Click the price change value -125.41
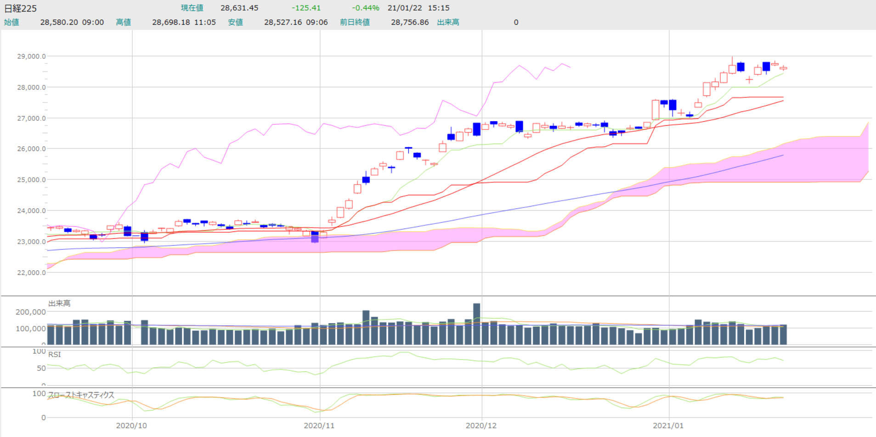 coord(306,8)
